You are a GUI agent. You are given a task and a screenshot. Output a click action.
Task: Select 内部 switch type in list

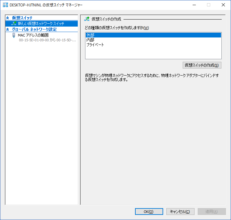(153, 40)
